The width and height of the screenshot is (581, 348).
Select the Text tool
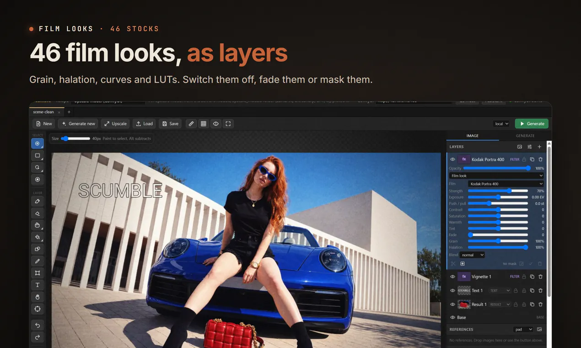point(38,285)
